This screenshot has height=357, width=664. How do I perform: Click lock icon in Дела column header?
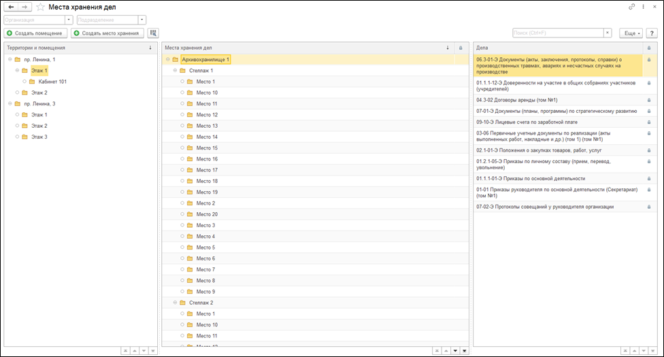click(648, 48)
